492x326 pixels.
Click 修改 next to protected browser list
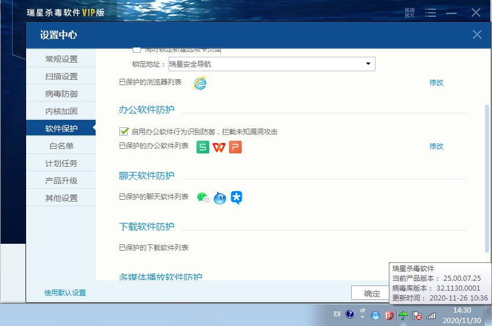pos(436,83)
